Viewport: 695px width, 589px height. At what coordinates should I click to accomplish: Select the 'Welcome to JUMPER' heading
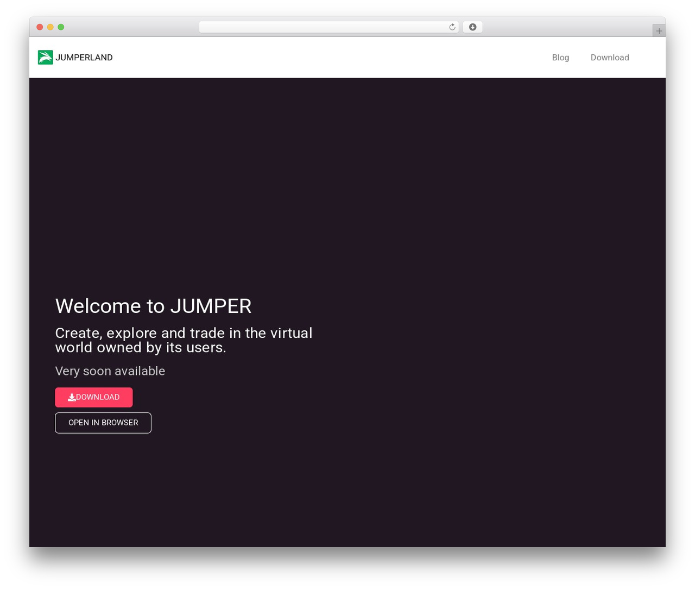pyautogui.click(x=154, y=306)
